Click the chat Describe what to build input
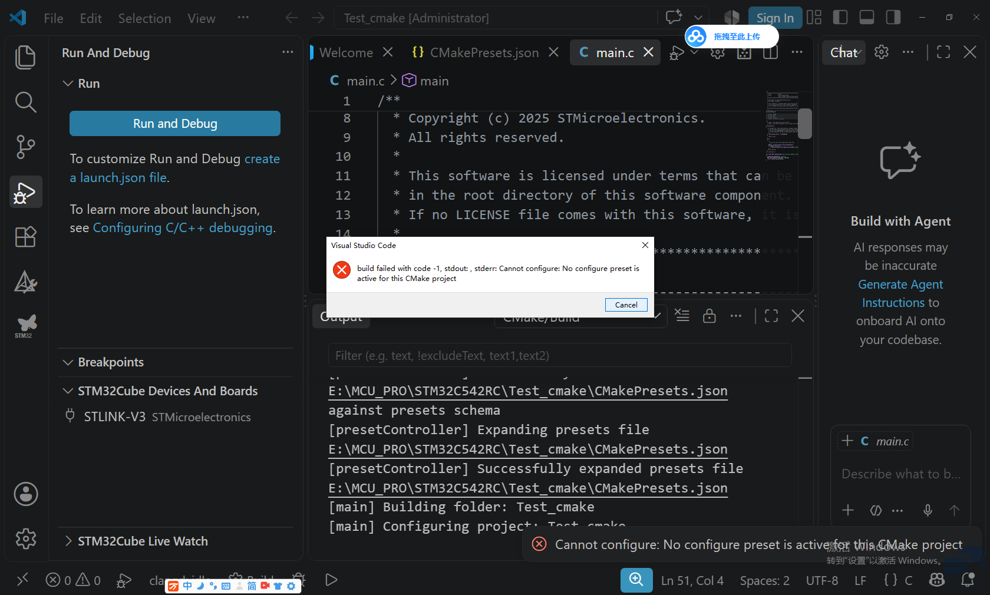The height and width of the screenshot is (595, 990). click(900, 474)
